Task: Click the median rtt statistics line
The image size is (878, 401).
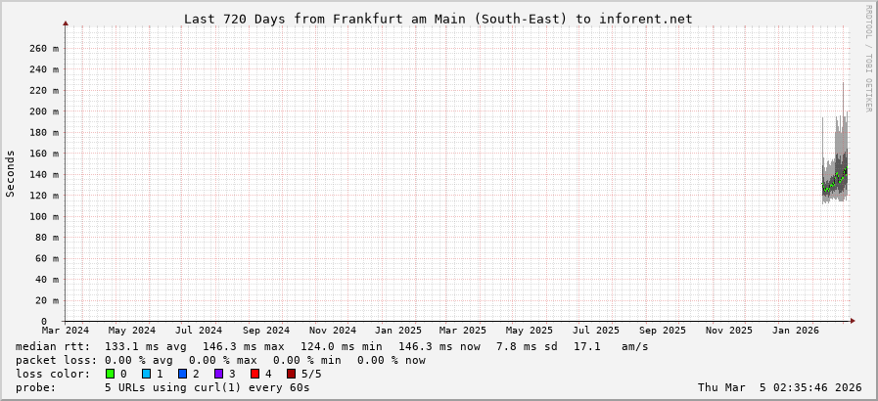Action: [x=332, y=346]
